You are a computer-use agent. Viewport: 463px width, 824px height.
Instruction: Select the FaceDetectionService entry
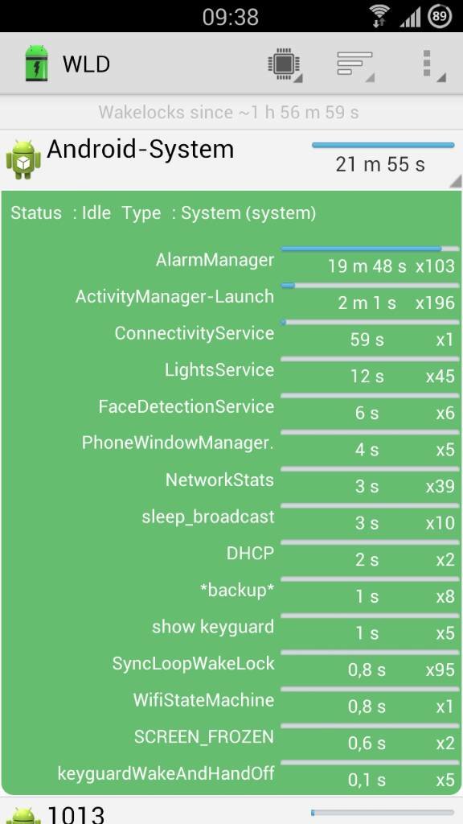pyautogui.click(x=231, y=407)
